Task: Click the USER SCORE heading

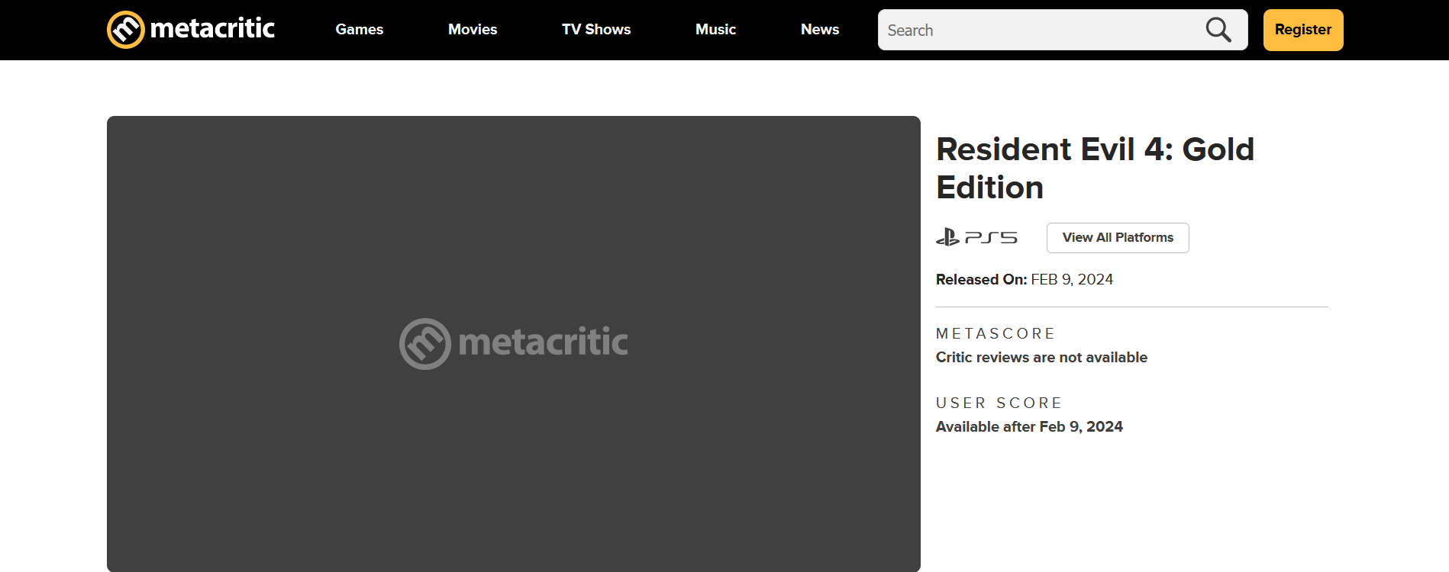Action: [x=999, y=403]
